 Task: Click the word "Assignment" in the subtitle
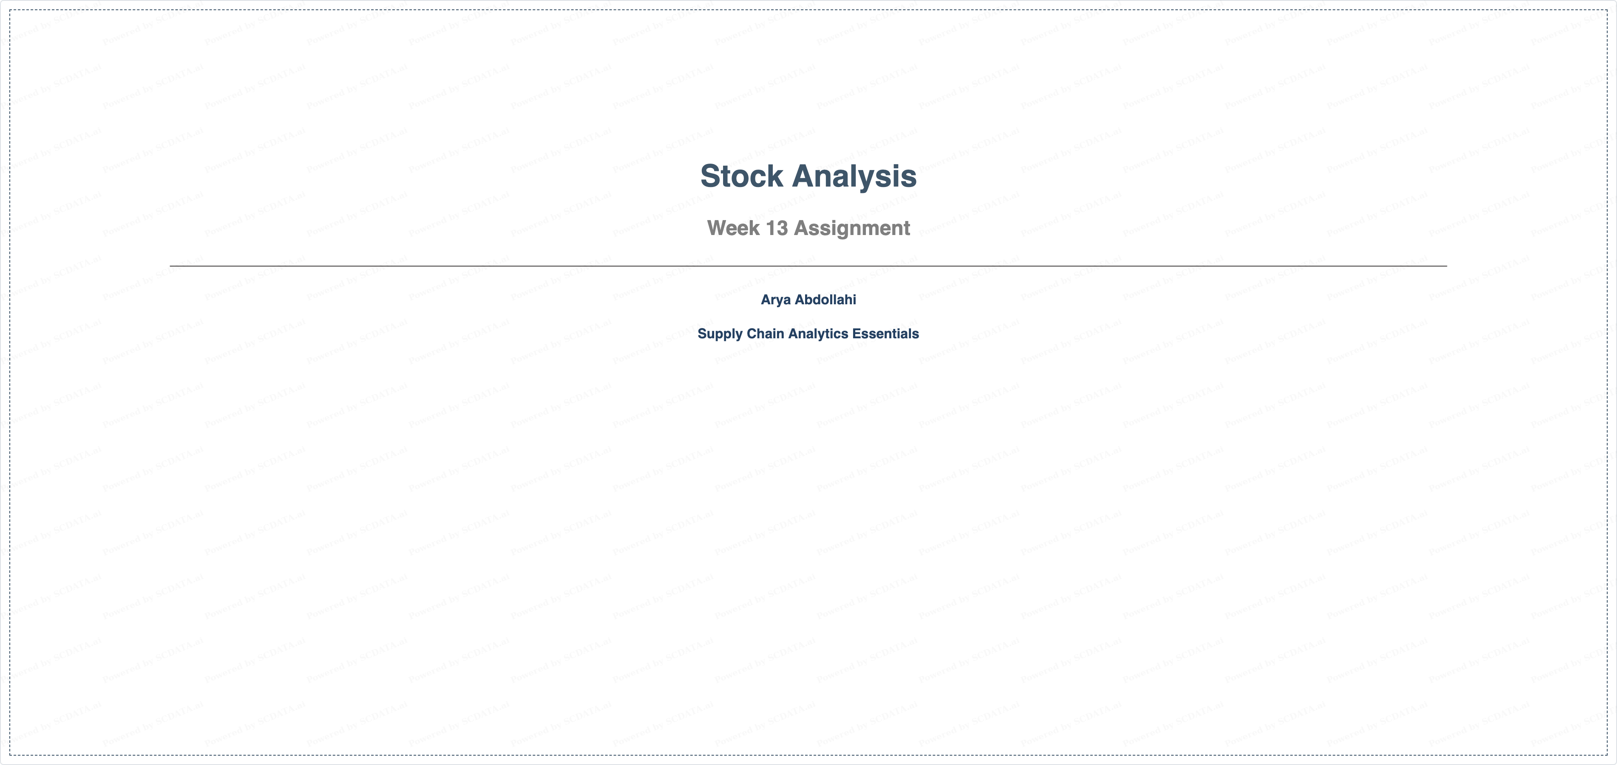pos(852,228)
